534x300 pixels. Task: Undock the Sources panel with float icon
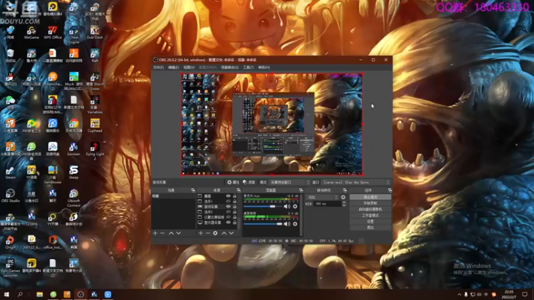(238, 191)
